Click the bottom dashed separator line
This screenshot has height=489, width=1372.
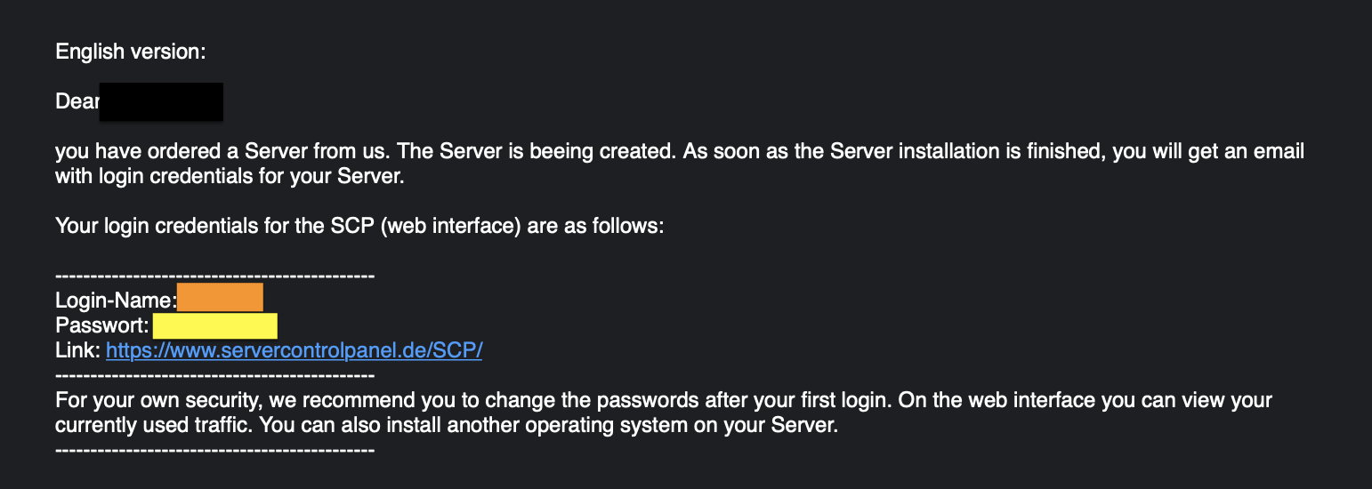[x=214, y=450]
